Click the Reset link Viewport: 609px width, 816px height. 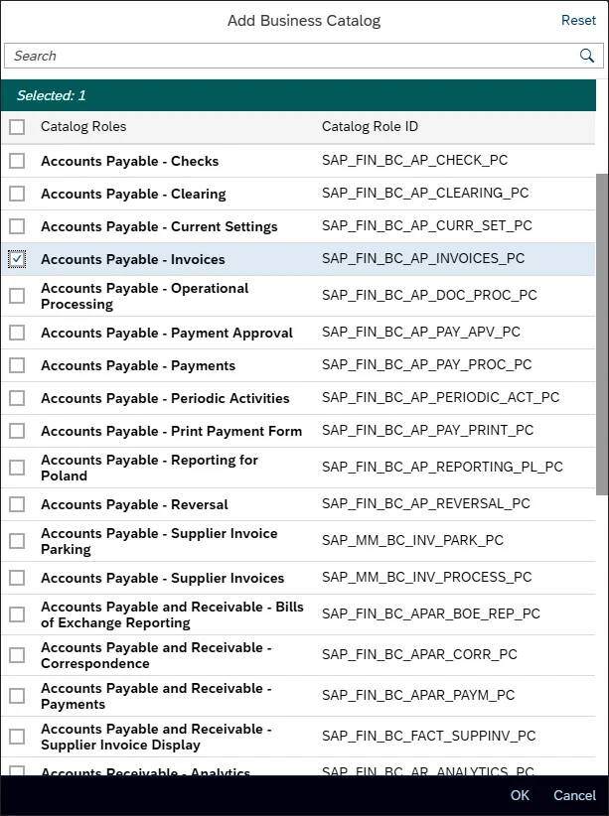click(578, 20)
